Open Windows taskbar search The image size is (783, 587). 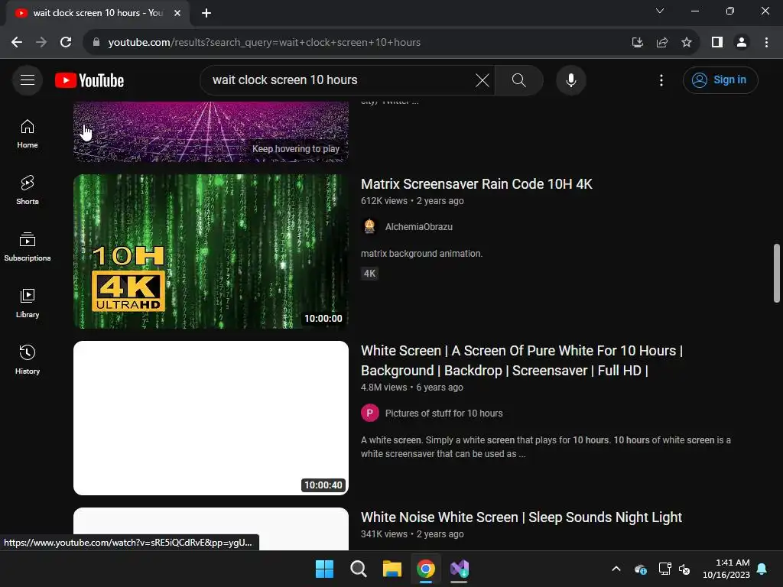click(358, 569)
